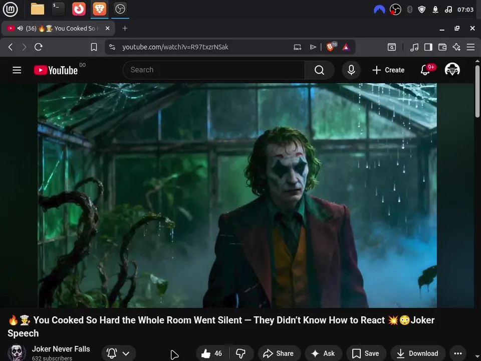Open a new browser tab

click(x=125, y=28)
